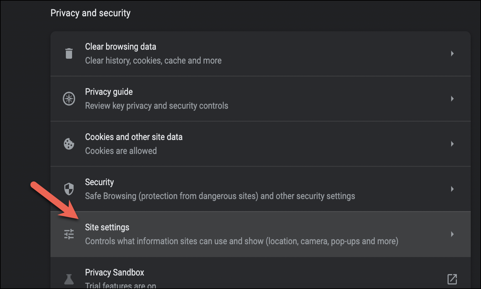Click the Site settings sliders icon
Screen dimensions: 481x289
[69, 234]
